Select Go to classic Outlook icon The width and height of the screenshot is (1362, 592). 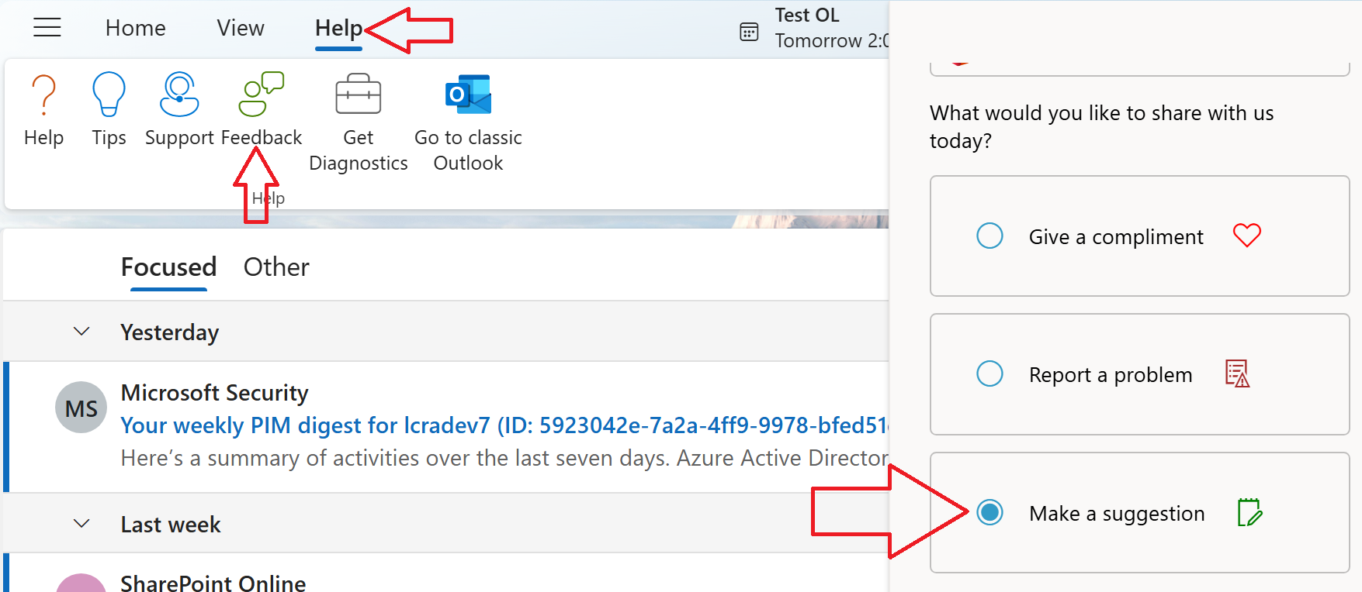(467, 93)
